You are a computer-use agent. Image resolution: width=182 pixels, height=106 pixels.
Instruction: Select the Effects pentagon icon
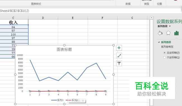click(x=168, y=33)
